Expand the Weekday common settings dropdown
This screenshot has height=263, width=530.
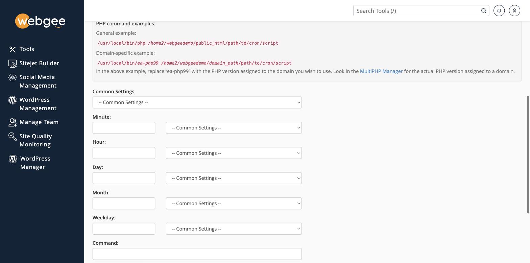(x=234, y=229)
